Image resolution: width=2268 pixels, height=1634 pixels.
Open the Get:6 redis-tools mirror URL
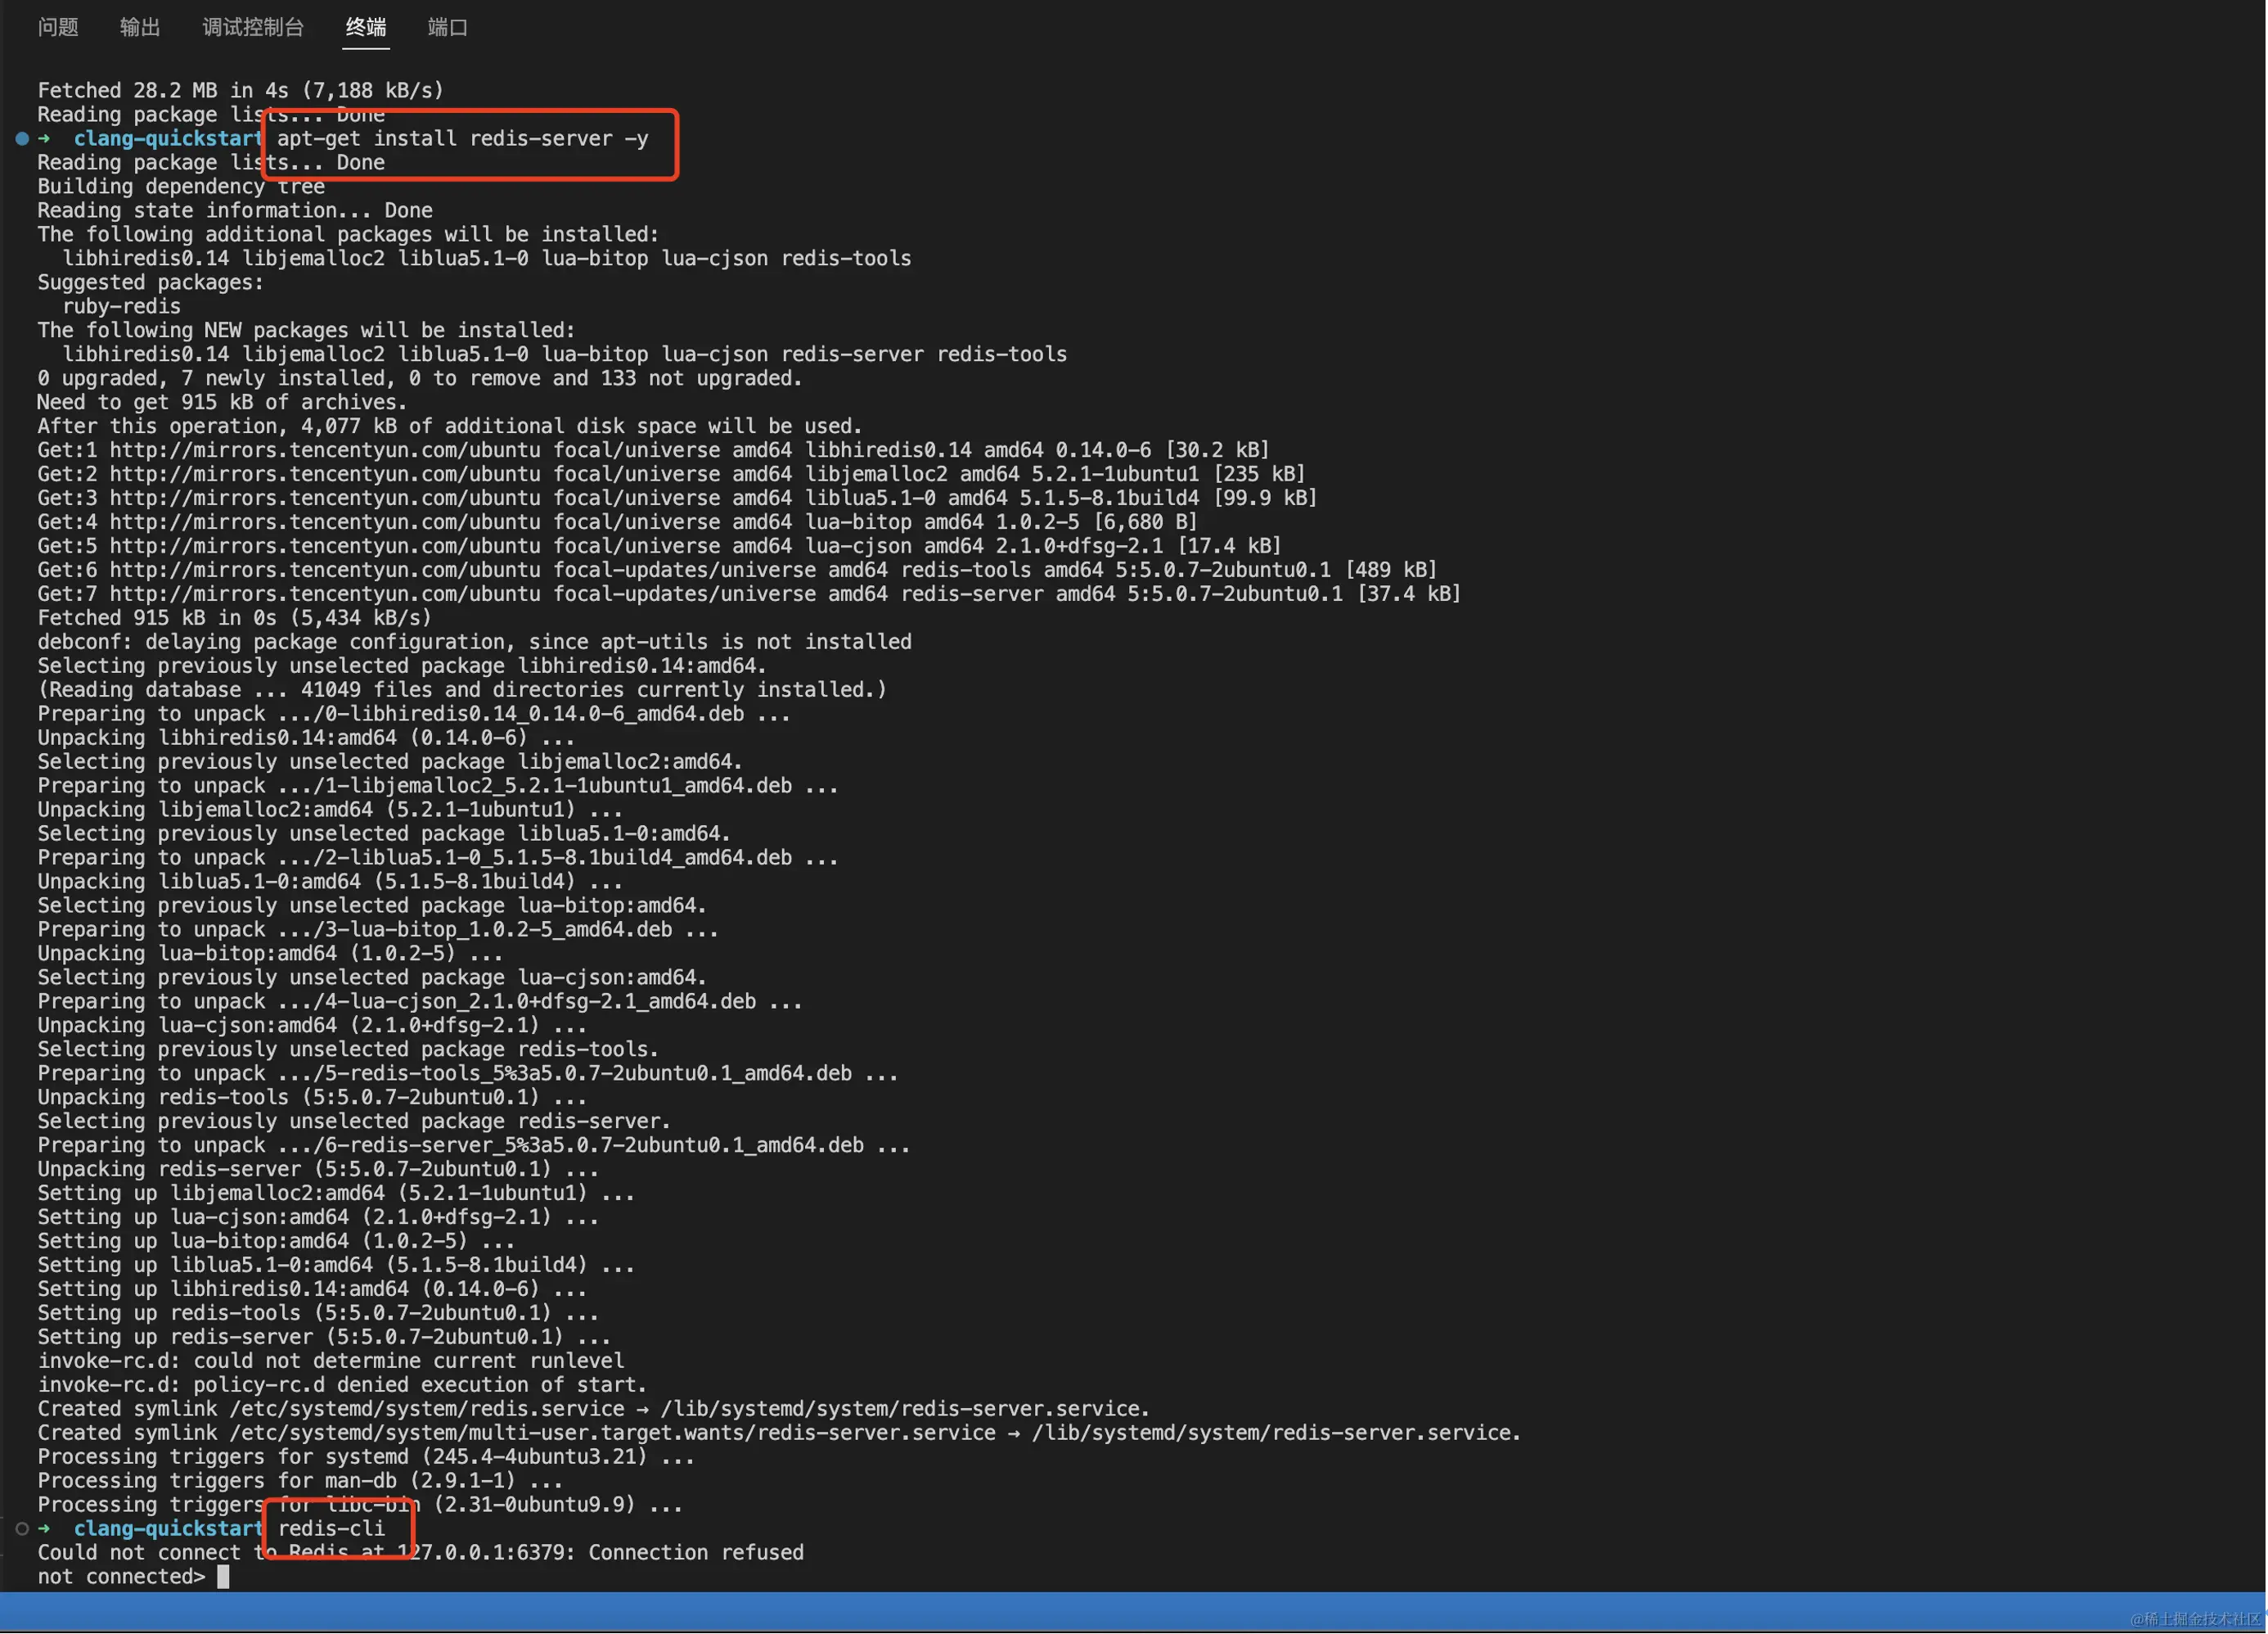(x=324, y=571)
